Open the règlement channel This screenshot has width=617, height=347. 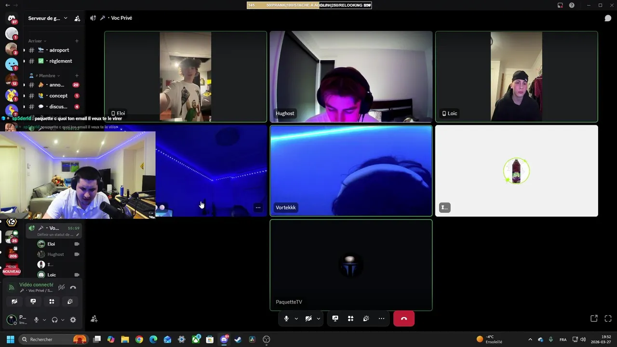[53, 61]
